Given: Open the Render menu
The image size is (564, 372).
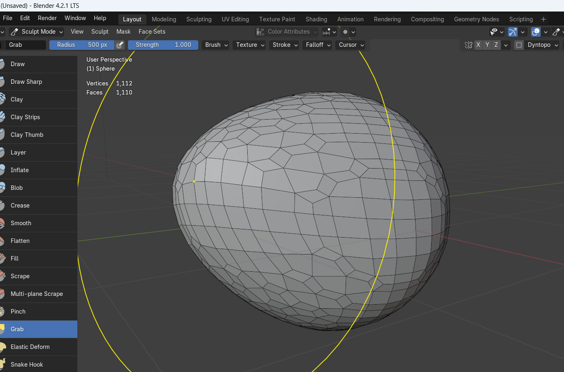Looking at the screenshot, I should [x=47, y=18].
